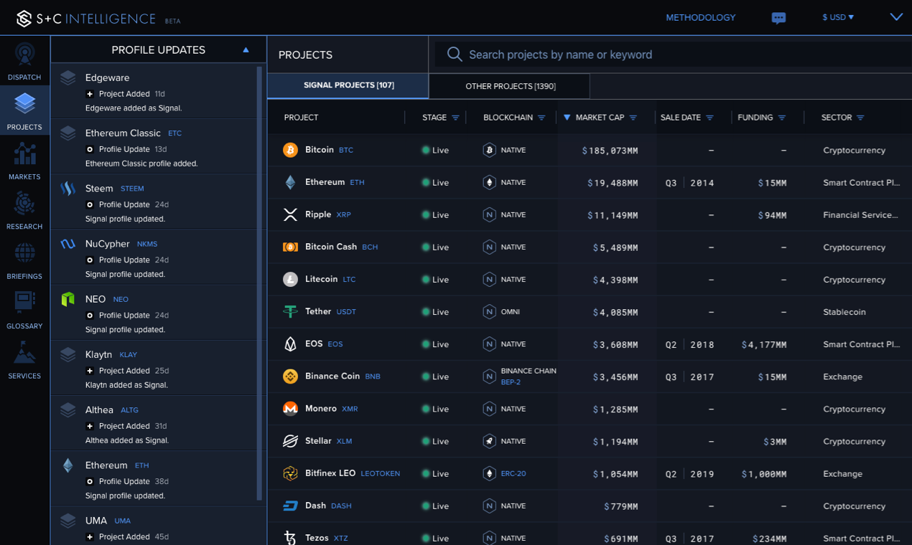Click the NuCypher logo in profile updates

[x=68, y=244]
